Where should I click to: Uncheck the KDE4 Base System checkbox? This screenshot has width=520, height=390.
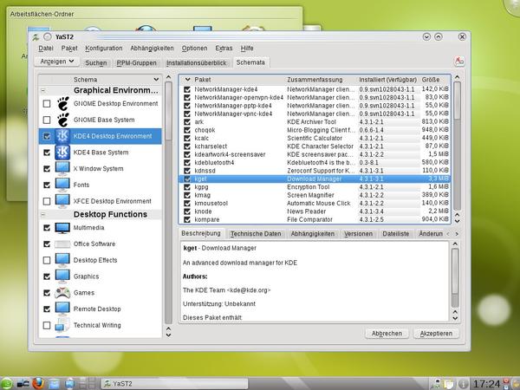47,153
